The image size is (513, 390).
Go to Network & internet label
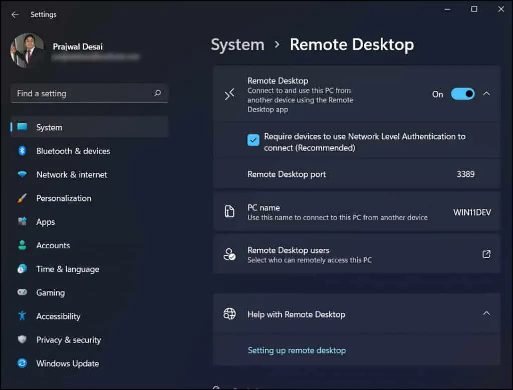[x=72, y=175]
